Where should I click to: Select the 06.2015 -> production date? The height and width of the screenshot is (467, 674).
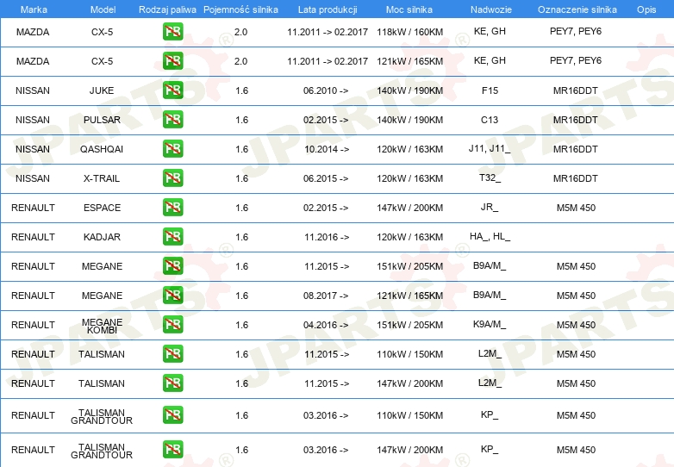point(326,178)
